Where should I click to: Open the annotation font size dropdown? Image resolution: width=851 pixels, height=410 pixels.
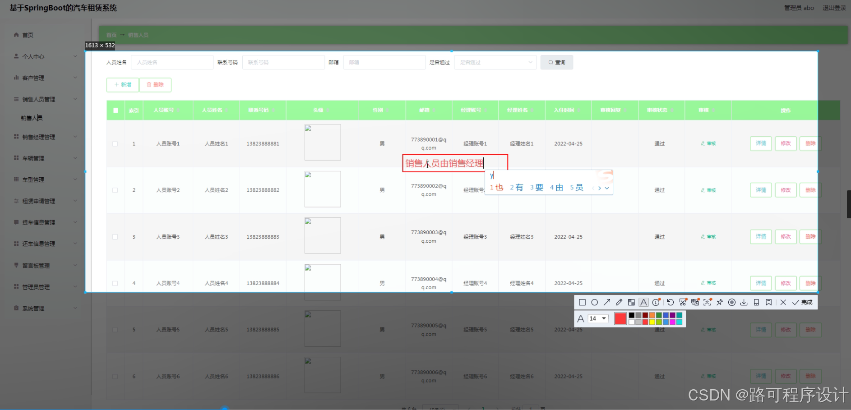point(597,318)
